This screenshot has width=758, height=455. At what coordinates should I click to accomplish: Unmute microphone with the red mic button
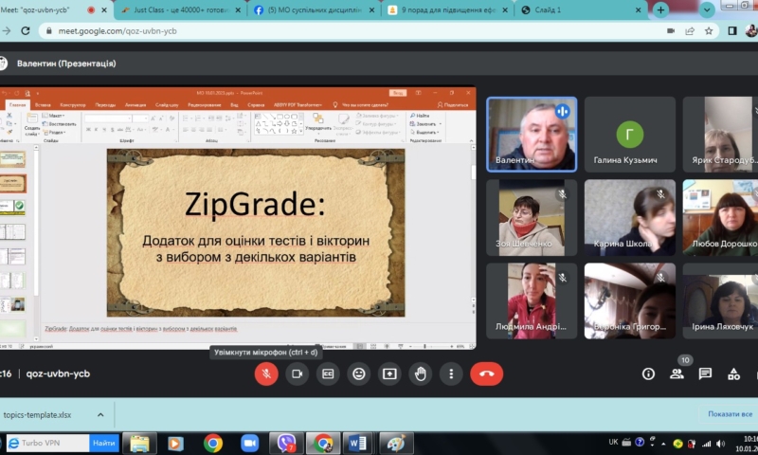pyautogui.click(x=266, y=373)
